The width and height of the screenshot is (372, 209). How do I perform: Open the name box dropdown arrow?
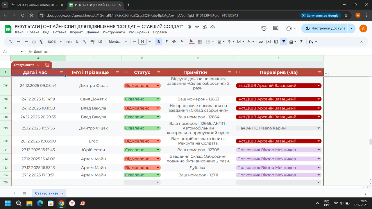click(x=22, y=52)
